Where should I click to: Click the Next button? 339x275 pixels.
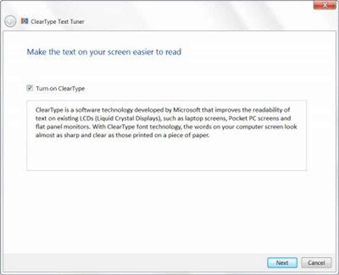pos(282,263)
